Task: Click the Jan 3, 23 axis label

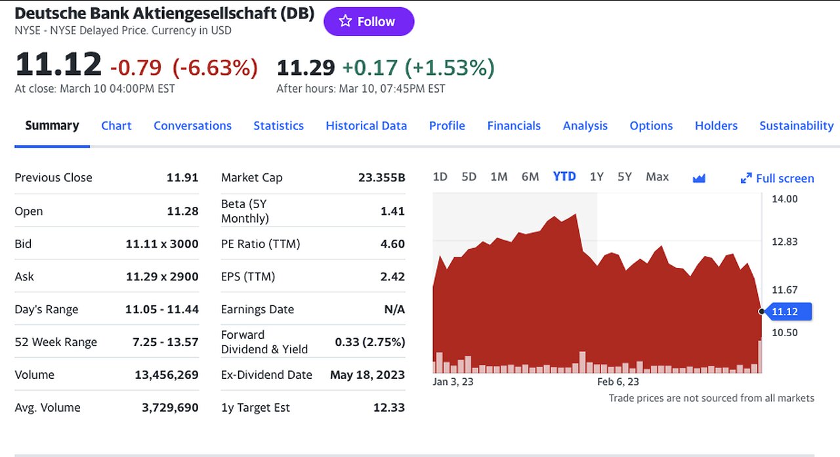Action: click(x=453, y=381)
